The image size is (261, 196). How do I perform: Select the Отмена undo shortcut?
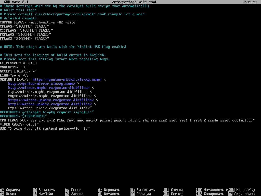point(173,190)
